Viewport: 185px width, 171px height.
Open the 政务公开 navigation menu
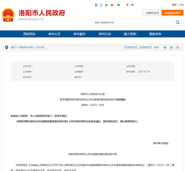pos(54,34)
